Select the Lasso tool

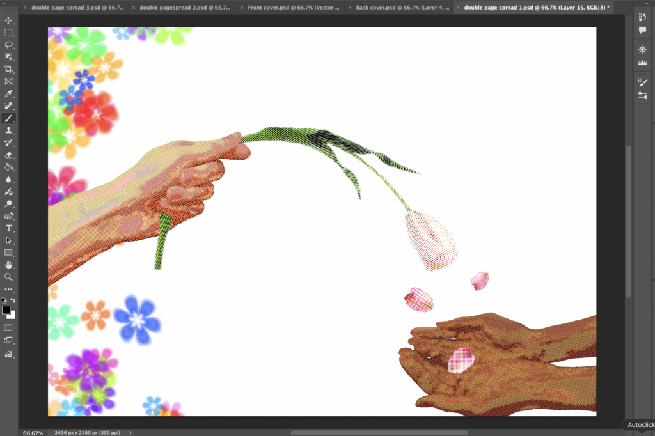coord(9,45)
